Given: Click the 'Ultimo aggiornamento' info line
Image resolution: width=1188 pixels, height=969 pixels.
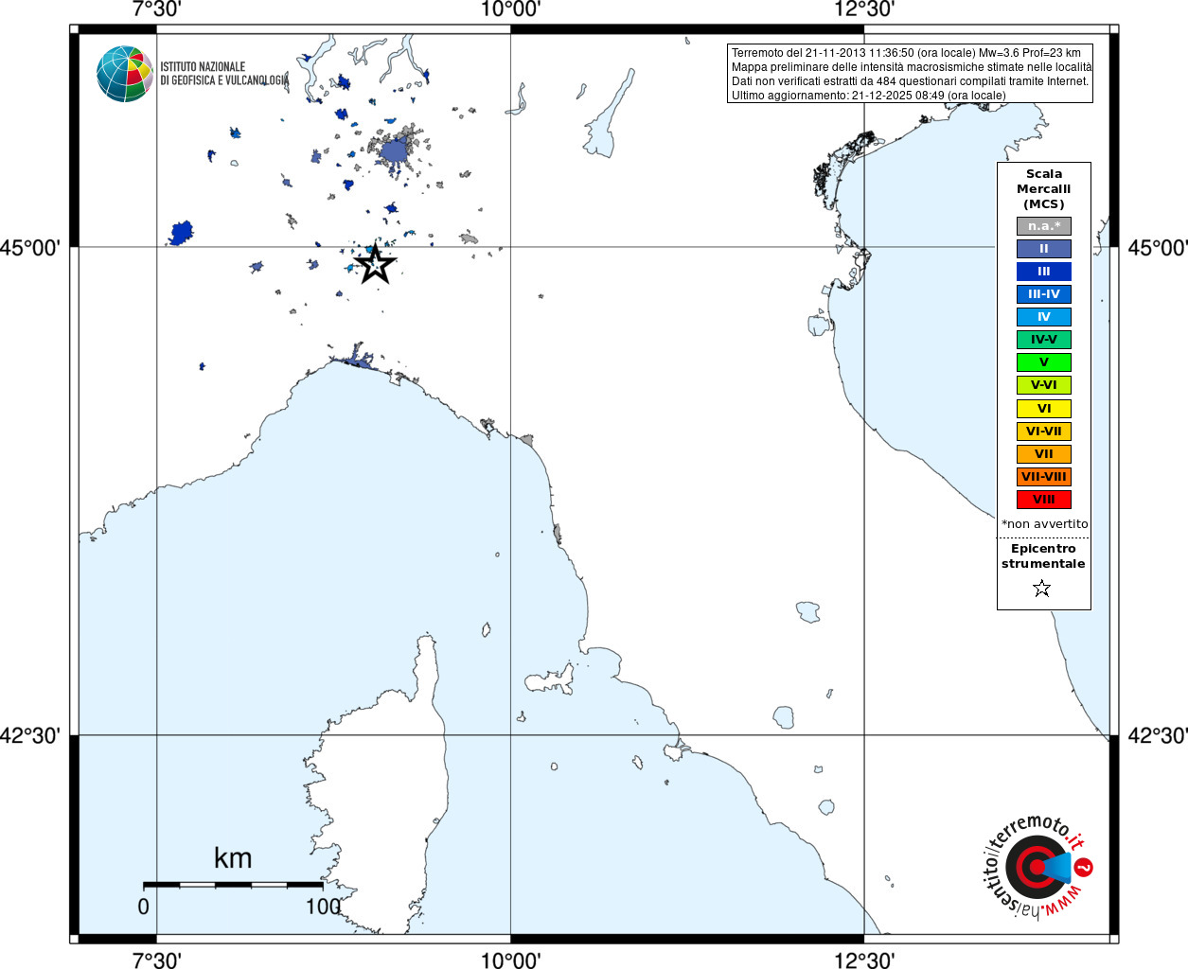Looking at the screenshot, I should [869, 96].
